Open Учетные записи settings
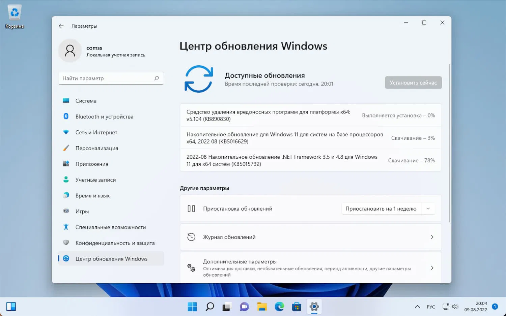The width and height of the screenshot is (506, 316). pos(95,180)
